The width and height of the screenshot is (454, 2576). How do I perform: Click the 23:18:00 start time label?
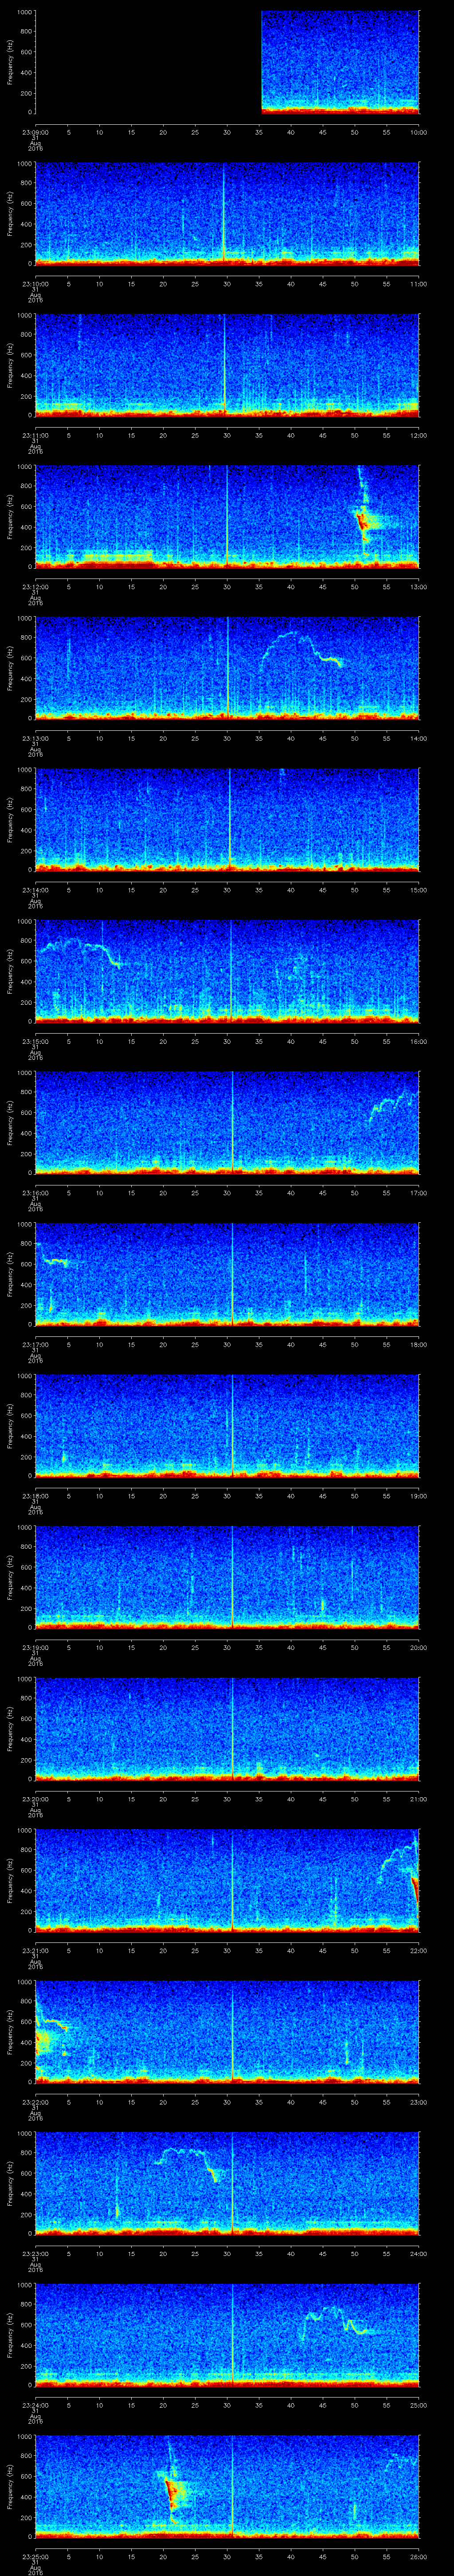click(x=35, y=1496)
